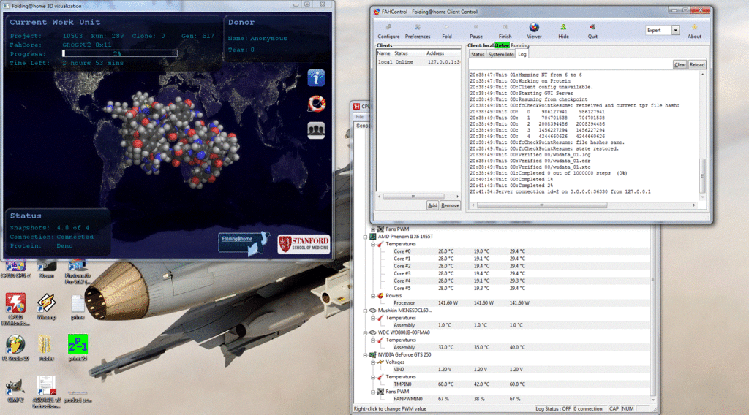Click the Folding@home logo link
Screen dimensions: 749x415
(x=244, y=243)
